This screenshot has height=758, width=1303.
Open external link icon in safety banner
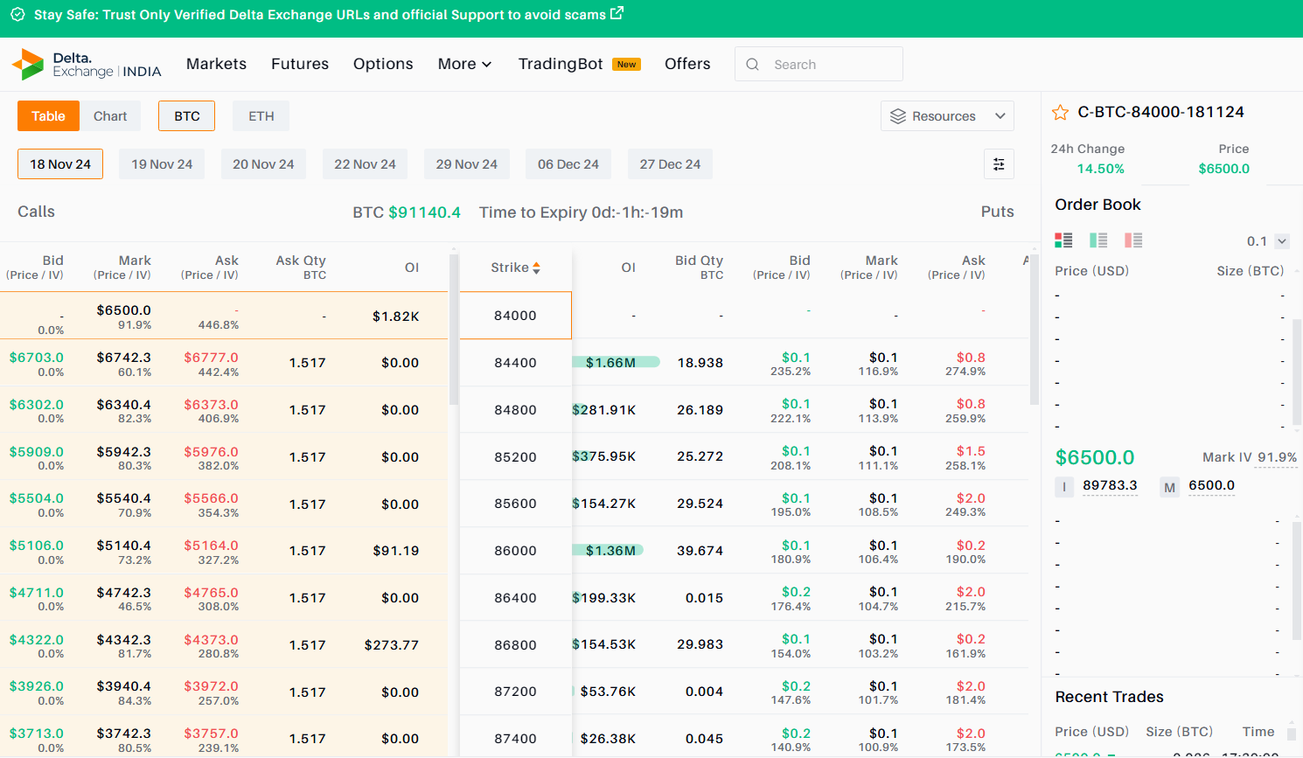[617, 13]
